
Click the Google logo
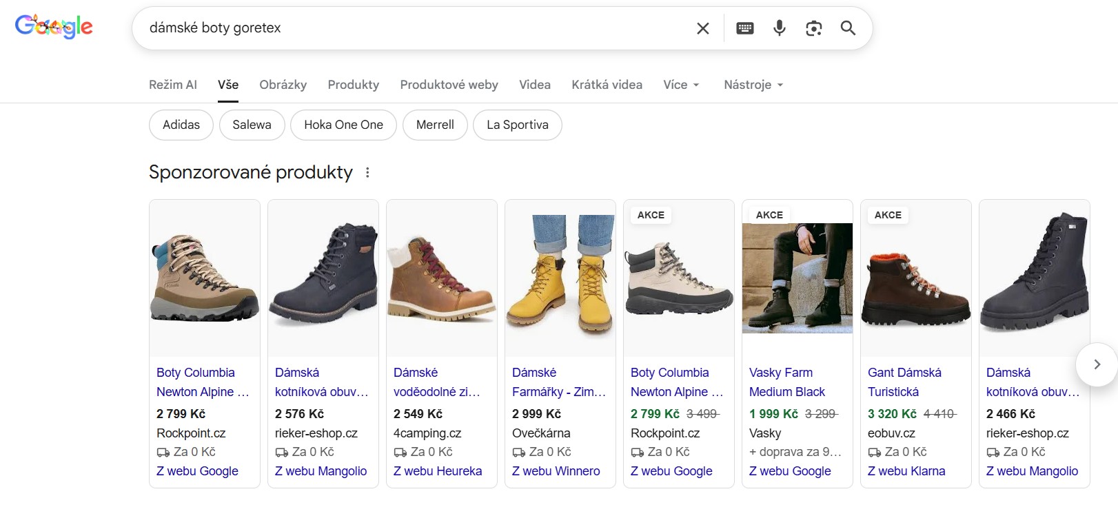click(54, 27)
